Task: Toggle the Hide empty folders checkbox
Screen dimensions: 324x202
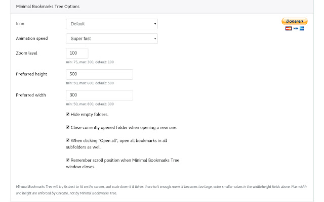Action: point(68,114)
